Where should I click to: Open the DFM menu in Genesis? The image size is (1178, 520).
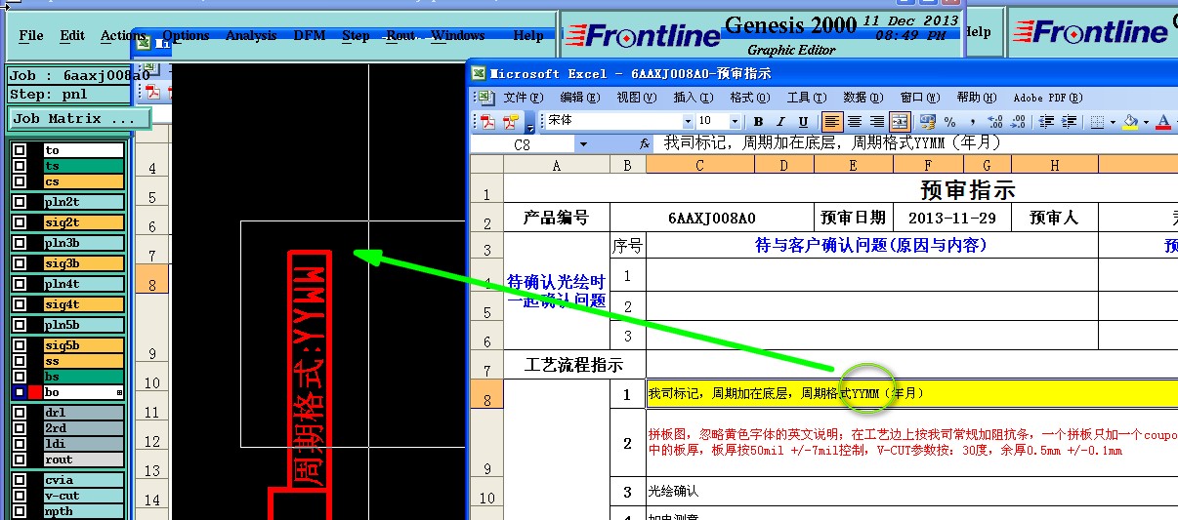[x=310, y=35]
